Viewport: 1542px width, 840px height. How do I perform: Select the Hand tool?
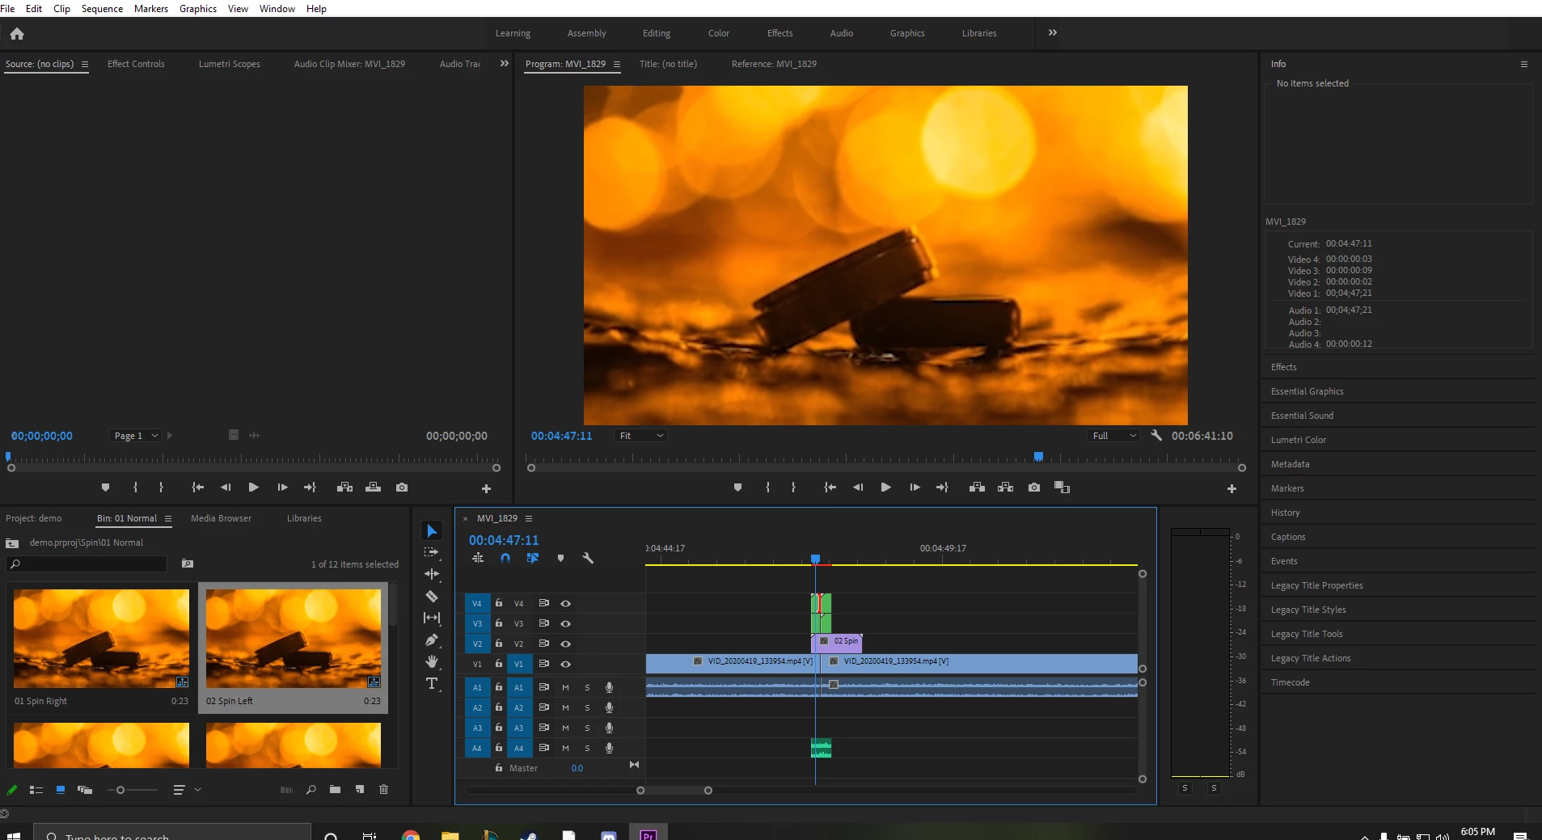432,662
